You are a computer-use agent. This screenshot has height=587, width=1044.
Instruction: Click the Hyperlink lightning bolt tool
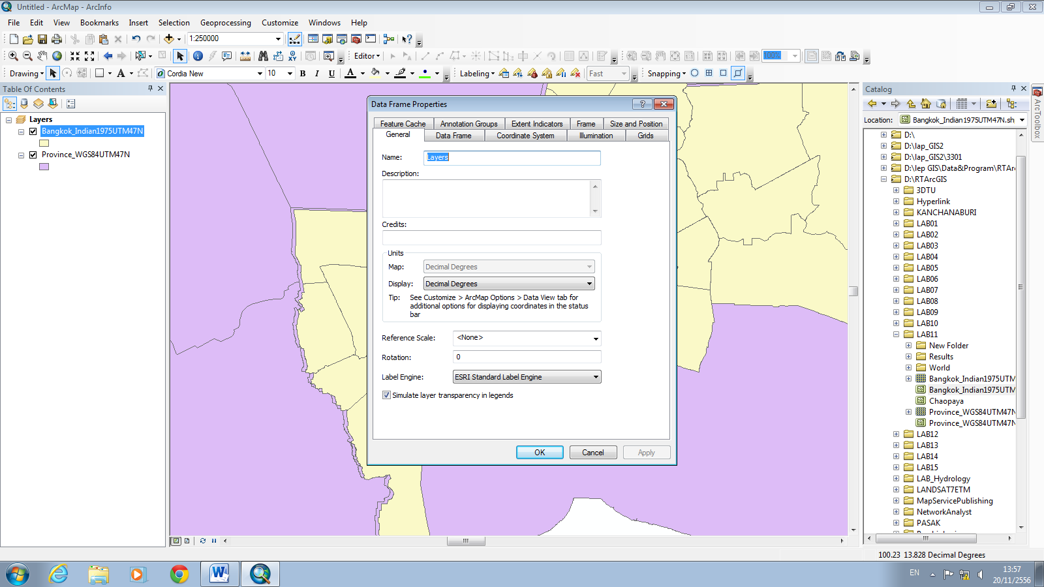coord(211,56)
